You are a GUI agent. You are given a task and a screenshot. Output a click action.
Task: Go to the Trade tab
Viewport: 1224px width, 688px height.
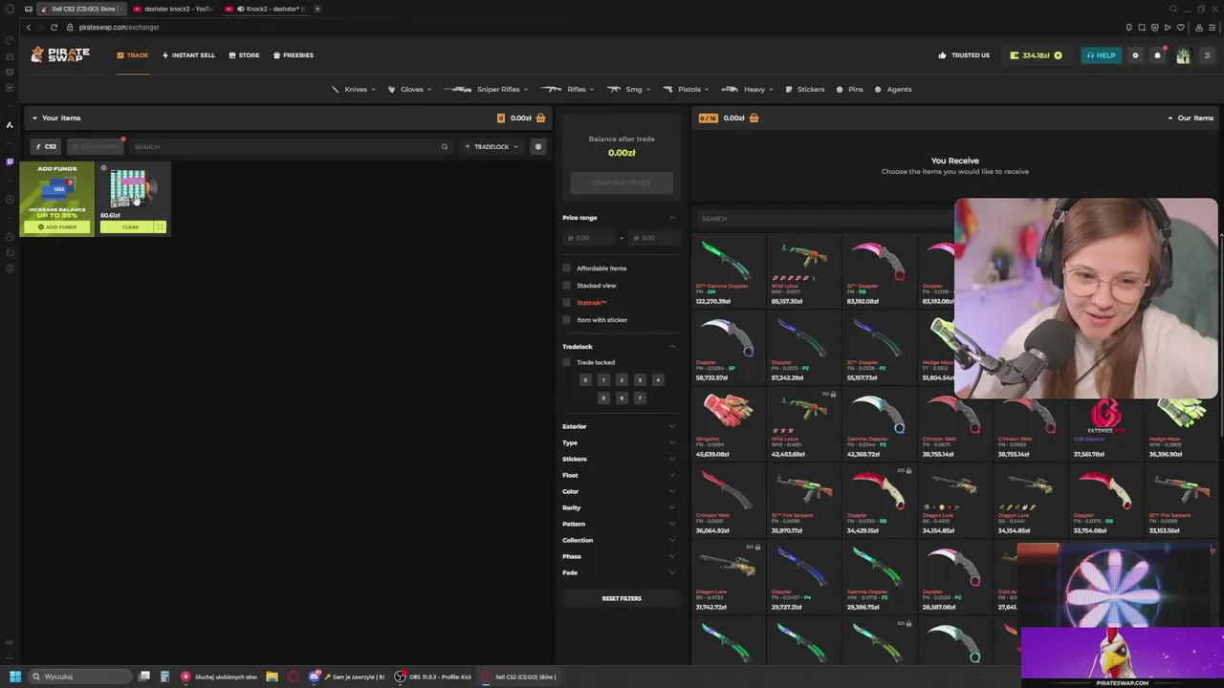point(133,55)
